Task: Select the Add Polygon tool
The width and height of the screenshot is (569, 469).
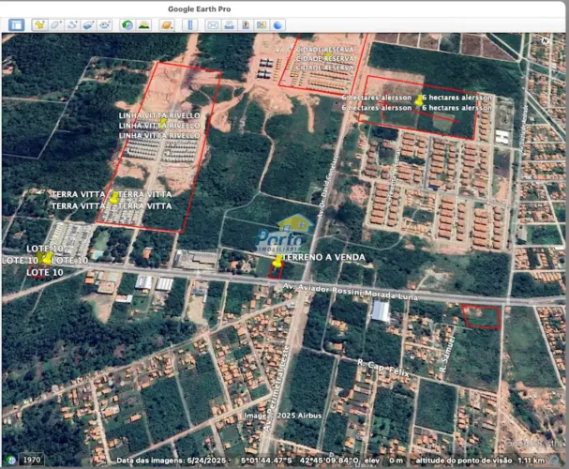Action: click(55, 25)
